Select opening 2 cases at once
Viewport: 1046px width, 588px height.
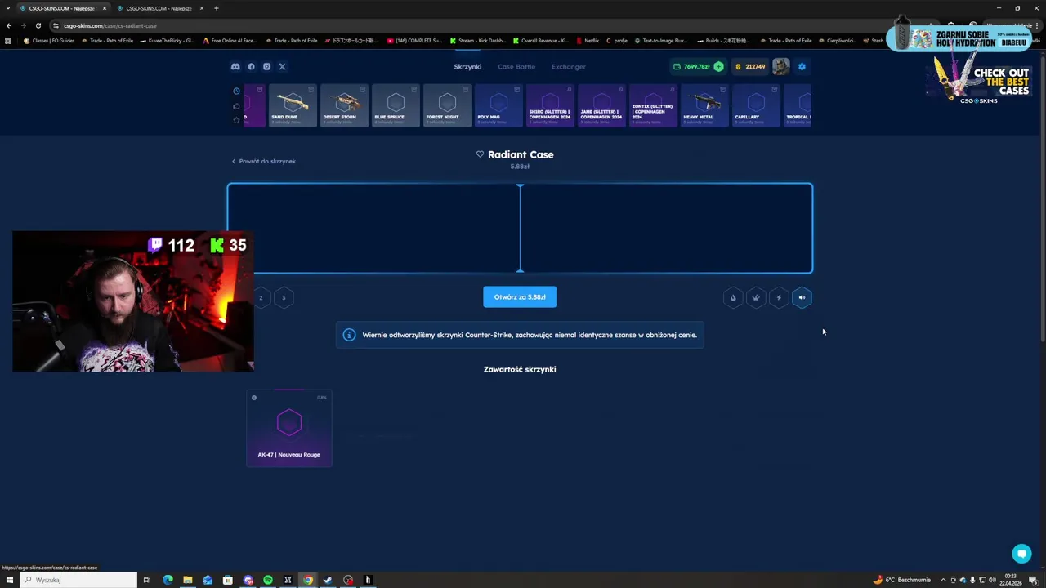[x=261, y=297]
